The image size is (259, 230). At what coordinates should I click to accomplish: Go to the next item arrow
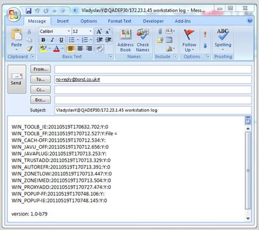click(x=63, y=11)
